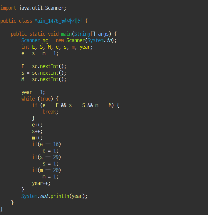The image size is (208, 215).
Task: Click the m = 1 reset statement
Action: pyautogui.click(x=51, y=177)
